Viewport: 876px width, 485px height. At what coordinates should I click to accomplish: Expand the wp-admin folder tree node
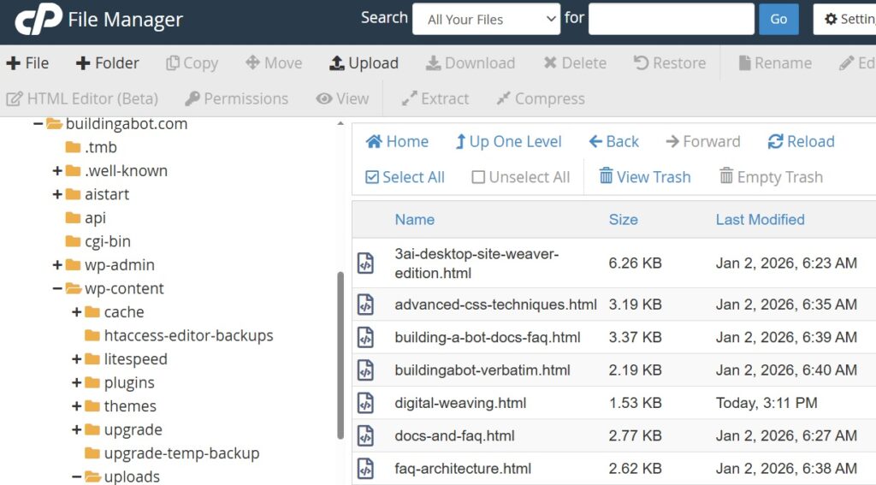pyautogui.click(x=57, y=265)
